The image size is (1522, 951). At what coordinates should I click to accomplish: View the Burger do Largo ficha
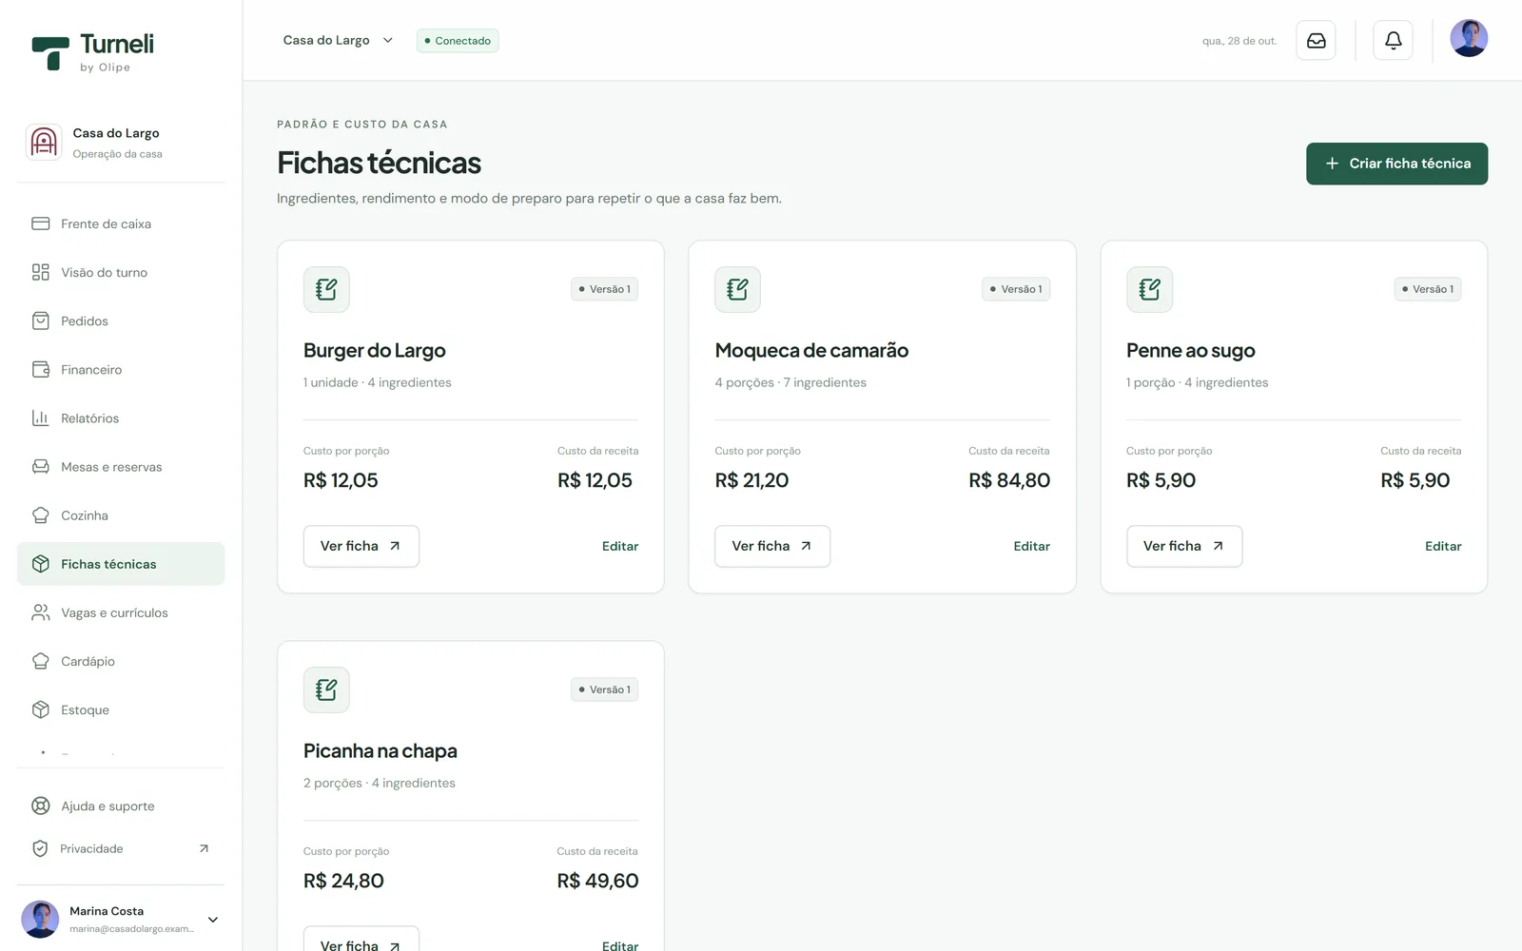pos(361,546)
